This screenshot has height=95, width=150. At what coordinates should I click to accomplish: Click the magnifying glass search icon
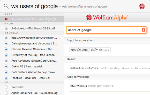[6, 6]
